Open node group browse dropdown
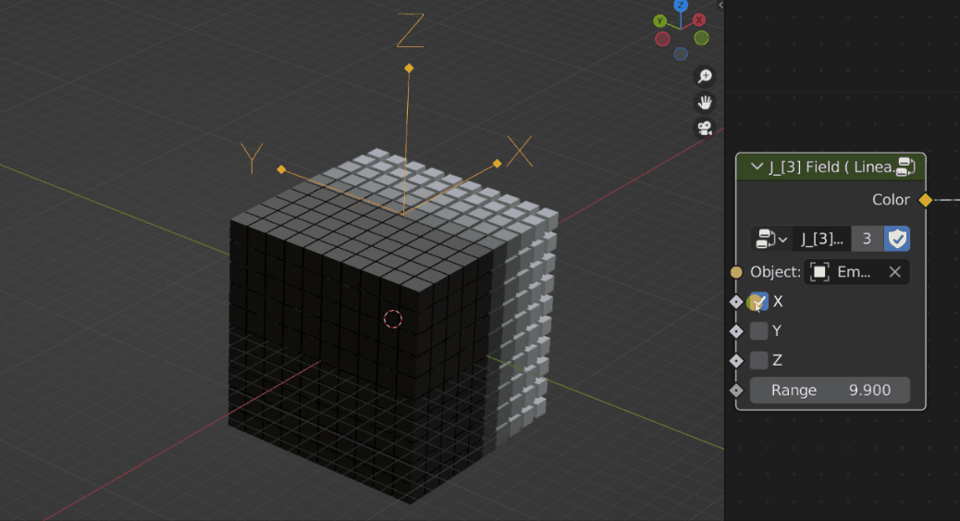The height and width of the screenshot is (521, 960). click(771, 239)
